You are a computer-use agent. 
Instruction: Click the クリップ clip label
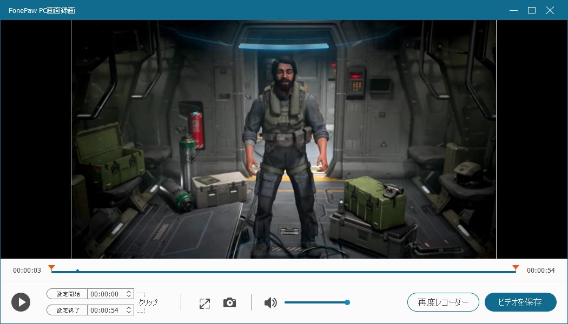[148, 302]
